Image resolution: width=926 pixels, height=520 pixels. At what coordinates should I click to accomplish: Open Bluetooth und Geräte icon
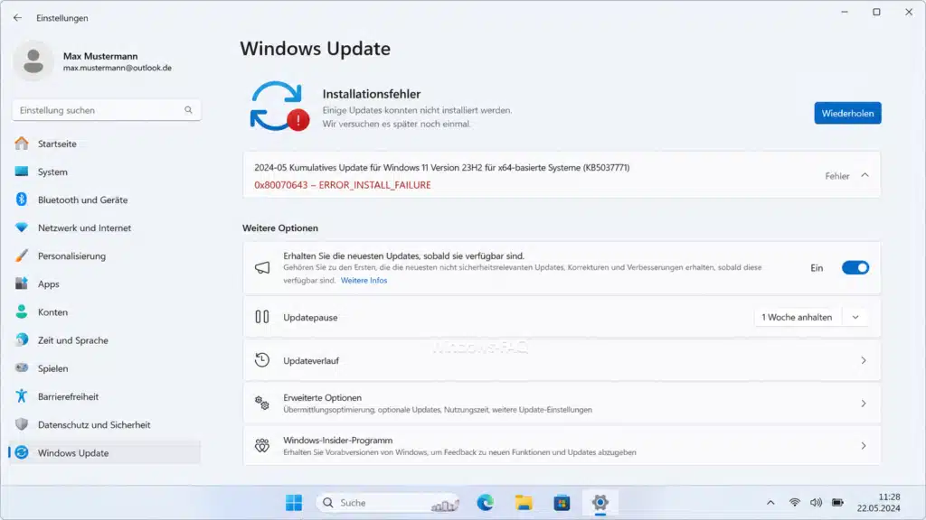[22, 200]
